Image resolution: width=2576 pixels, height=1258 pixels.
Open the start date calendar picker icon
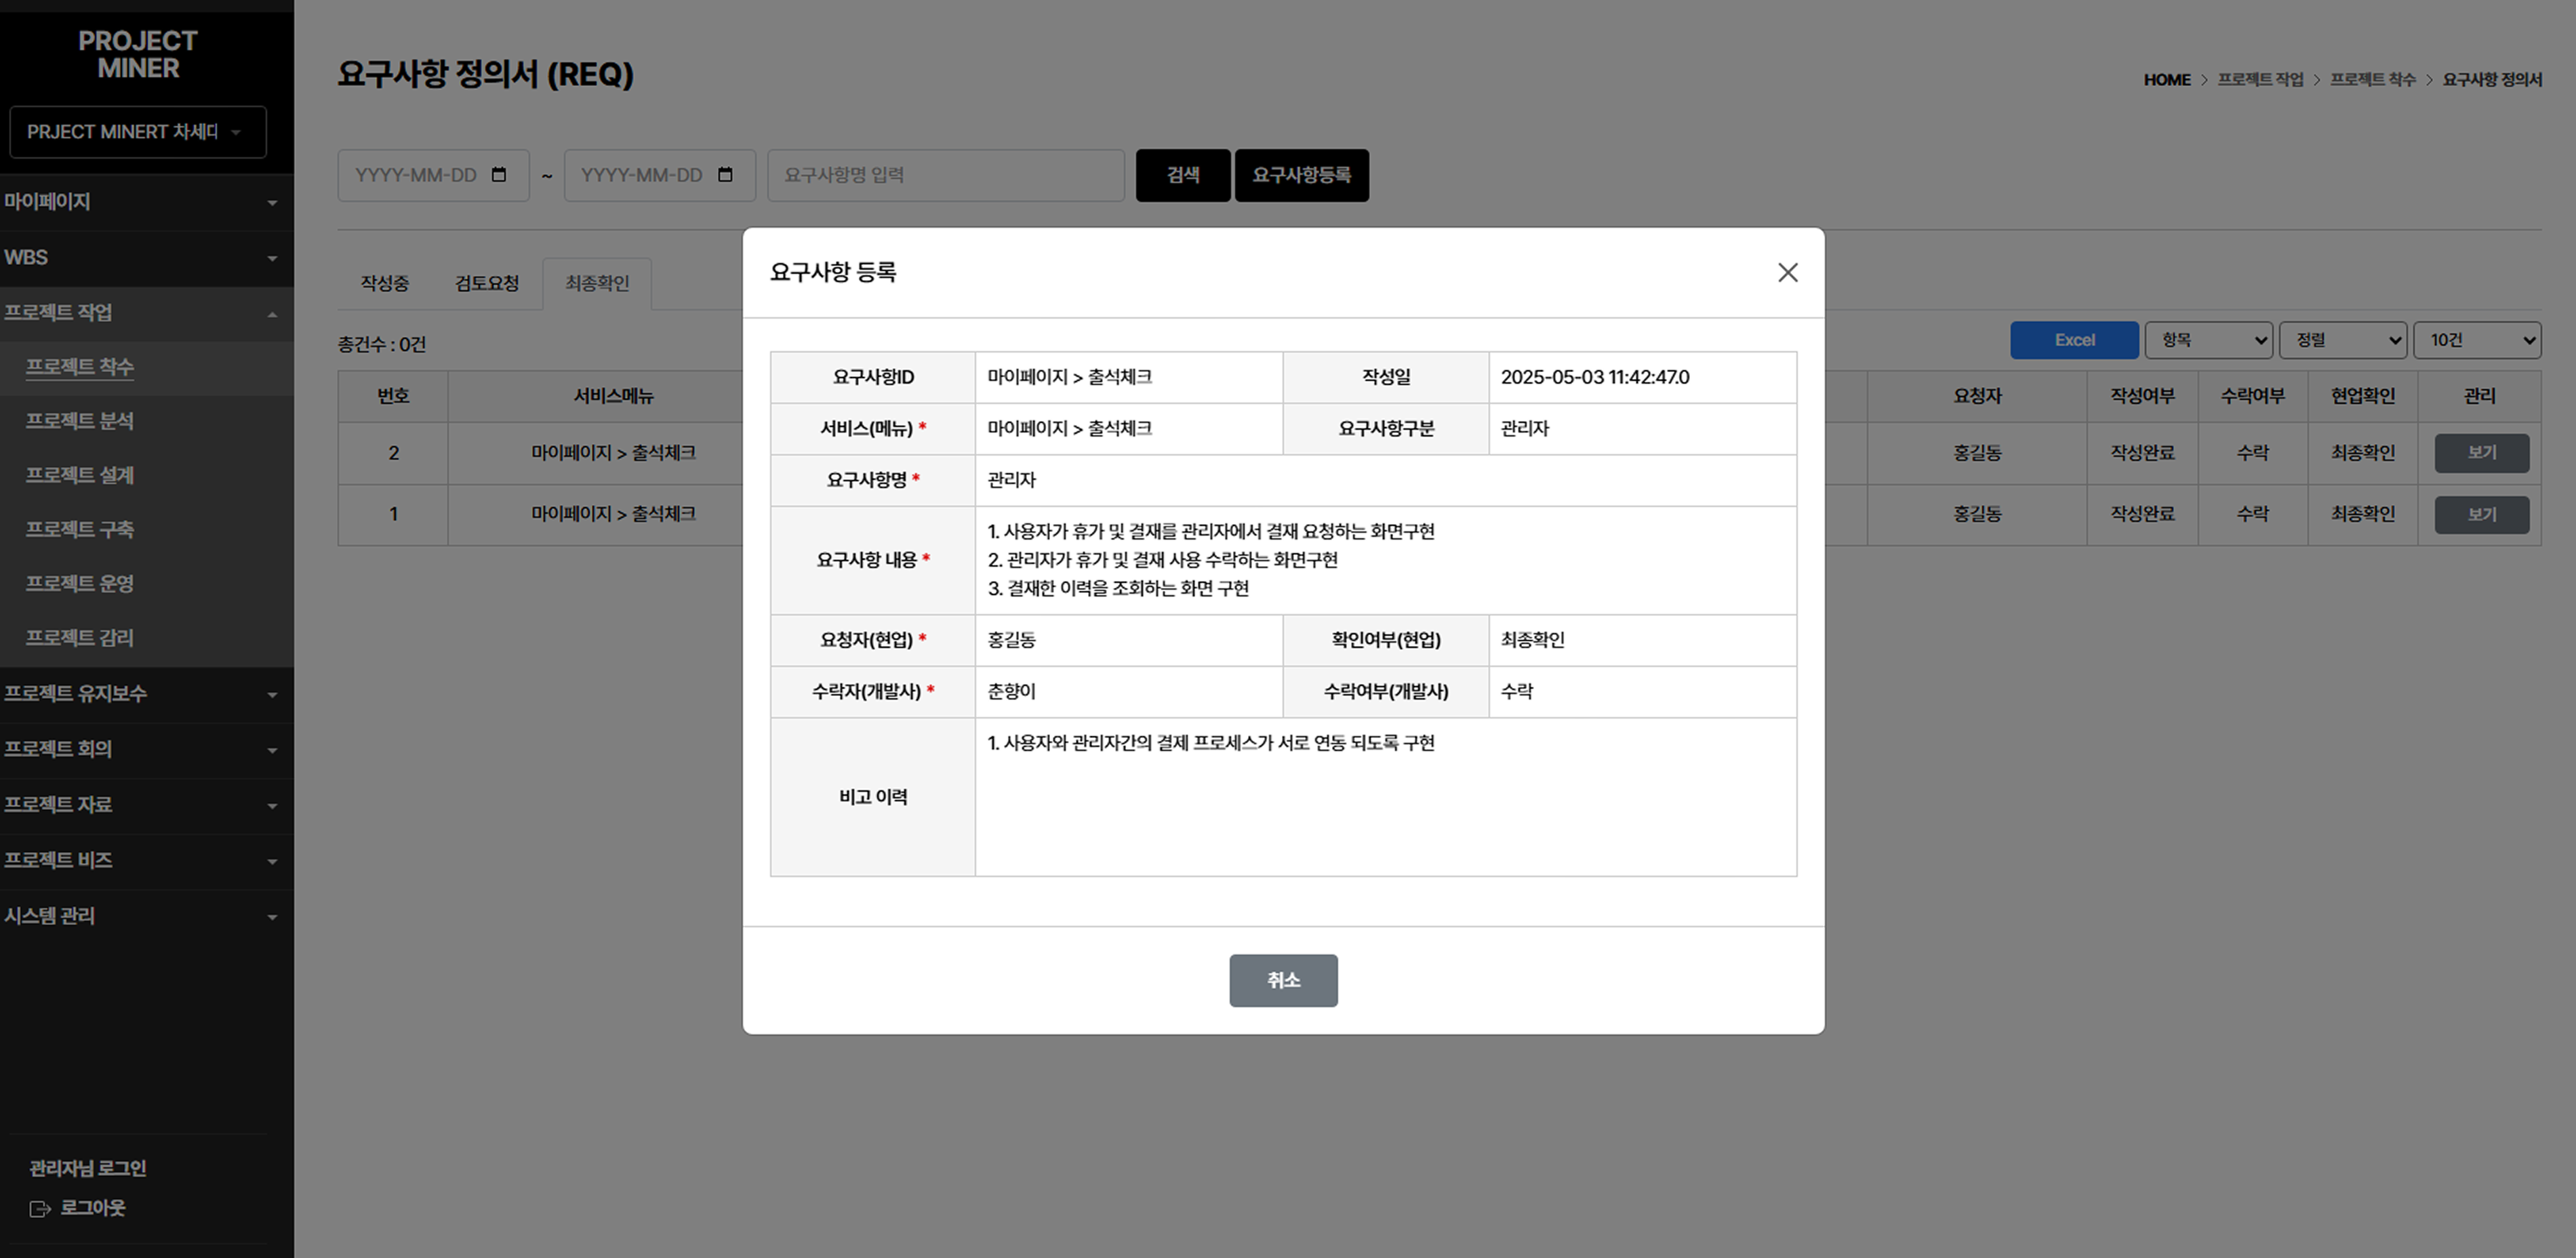(499, 175)
